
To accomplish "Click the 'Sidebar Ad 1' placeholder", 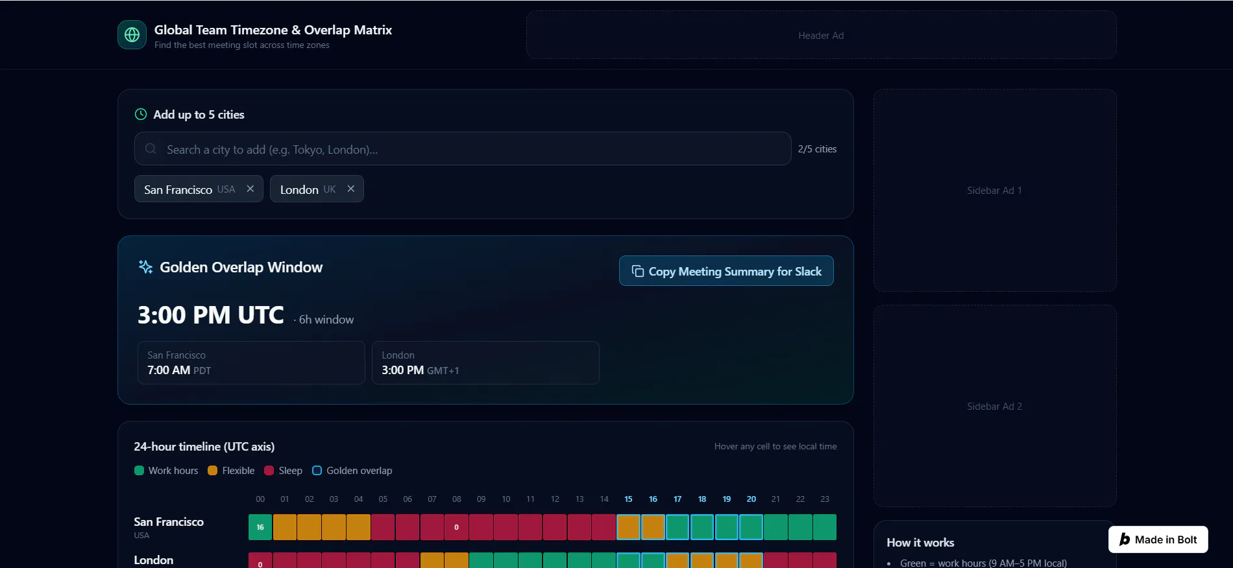I will (x=995, y=190).
